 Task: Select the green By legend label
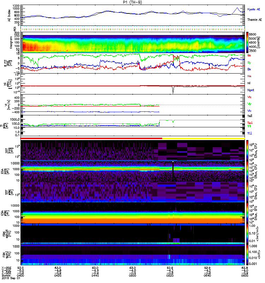point(249,63)
